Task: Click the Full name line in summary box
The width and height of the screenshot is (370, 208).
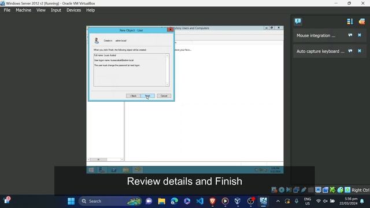Action: 105,55
